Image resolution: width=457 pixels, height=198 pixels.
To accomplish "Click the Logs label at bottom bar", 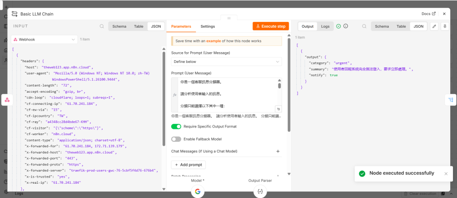I will 19,194.
